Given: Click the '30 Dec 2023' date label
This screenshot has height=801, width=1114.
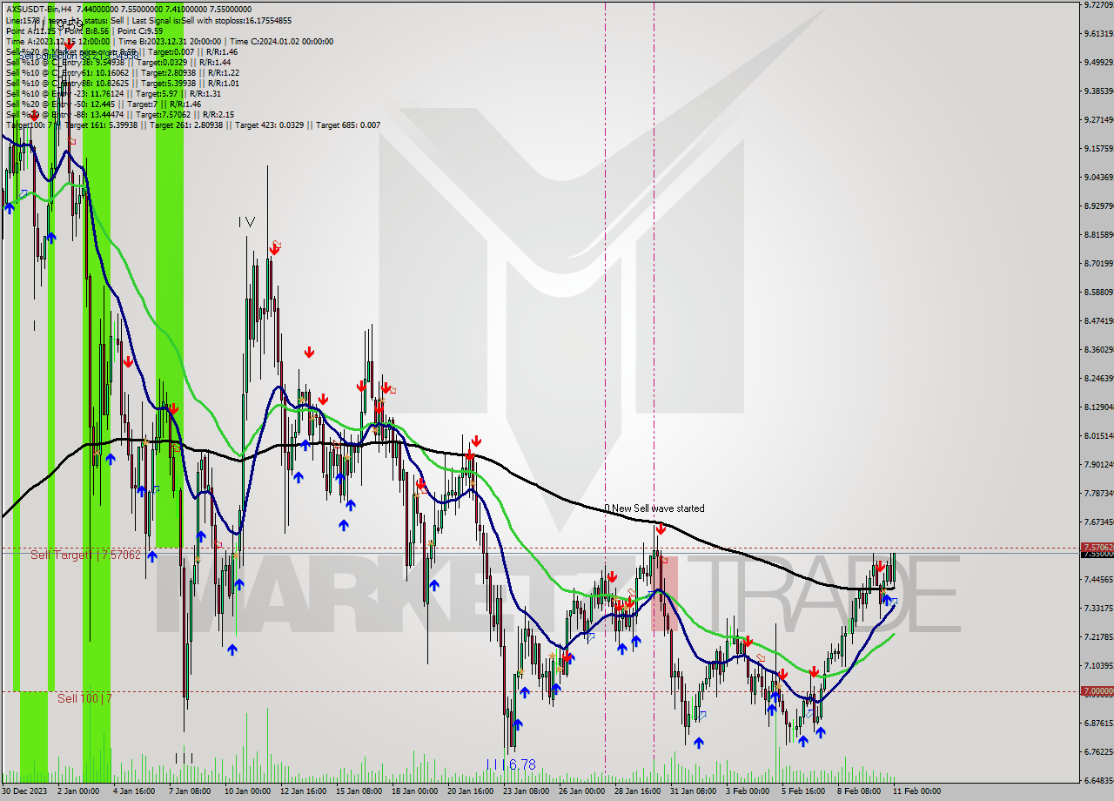Looking at the screenshot, I should tap(23, 791).
